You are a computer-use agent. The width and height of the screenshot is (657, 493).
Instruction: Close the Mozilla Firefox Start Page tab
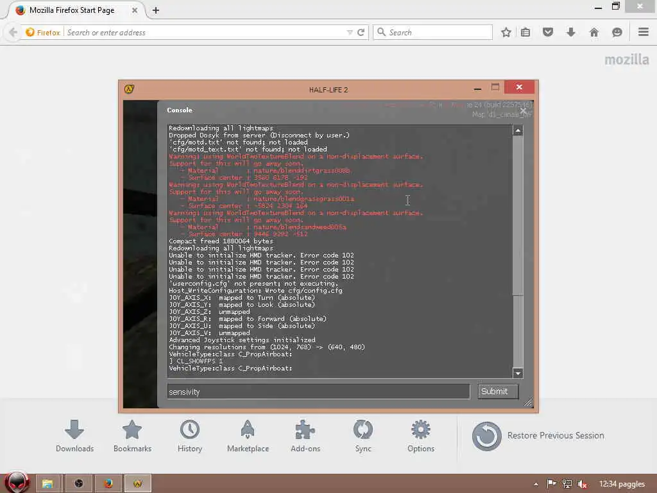(x=135, y=10)
